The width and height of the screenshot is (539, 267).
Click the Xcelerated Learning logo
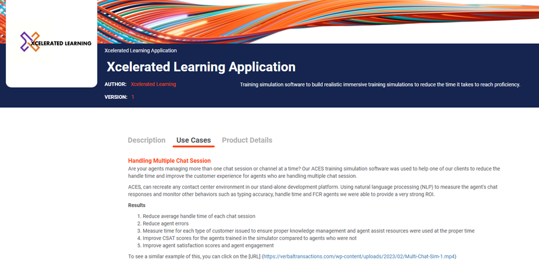(x=52, y=42)
